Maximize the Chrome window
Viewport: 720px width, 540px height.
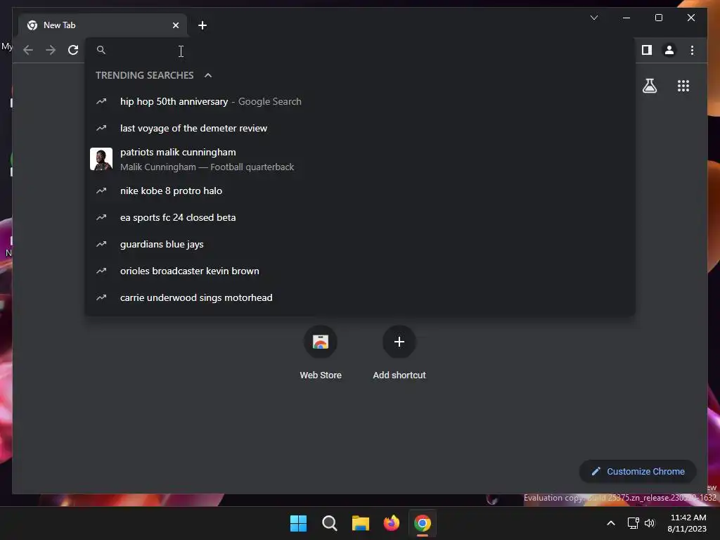tap(658, 18)
